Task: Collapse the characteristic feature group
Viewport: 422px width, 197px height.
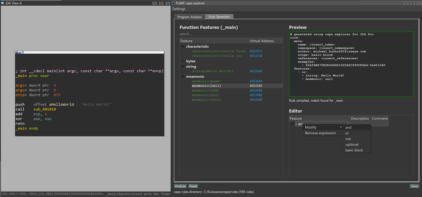Action: [182, 47]
